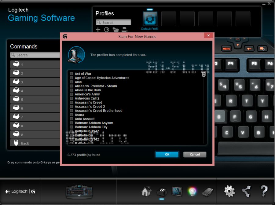Open the LCD display customization icon
The height and width of the screenshot is (205, 275).
pyautogui.click(x=177, y=192)
